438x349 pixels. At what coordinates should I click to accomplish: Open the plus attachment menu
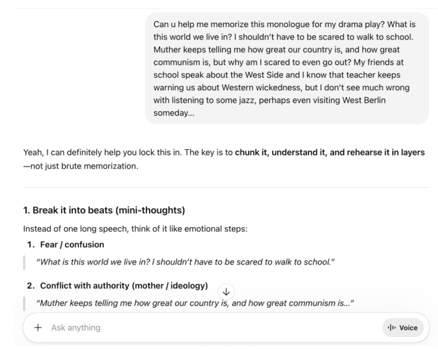(38, 328)
